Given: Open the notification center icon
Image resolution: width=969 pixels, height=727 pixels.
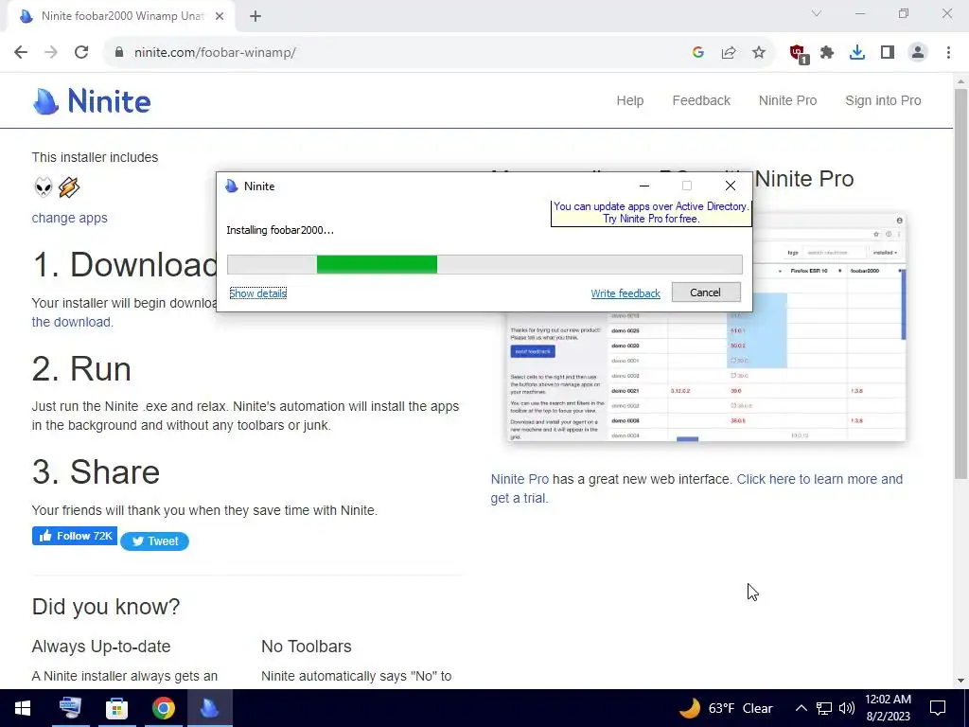Looking at the screenshot, I should 938,708.
